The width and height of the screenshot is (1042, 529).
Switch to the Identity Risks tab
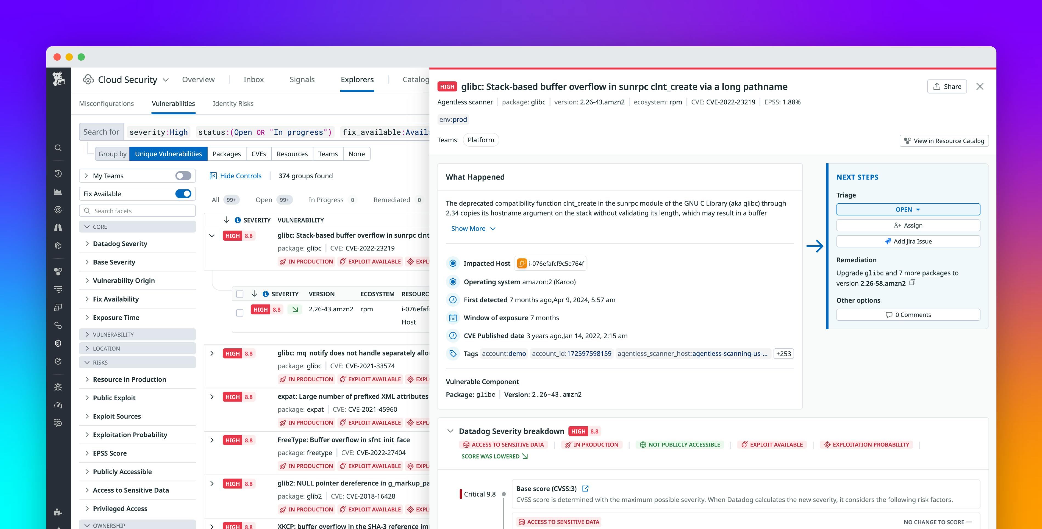coord(233,104)
